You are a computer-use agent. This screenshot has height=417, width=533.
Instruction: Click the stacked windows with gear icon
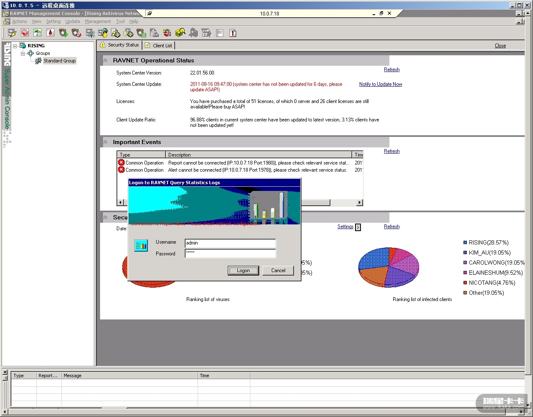tap(129, 33)
